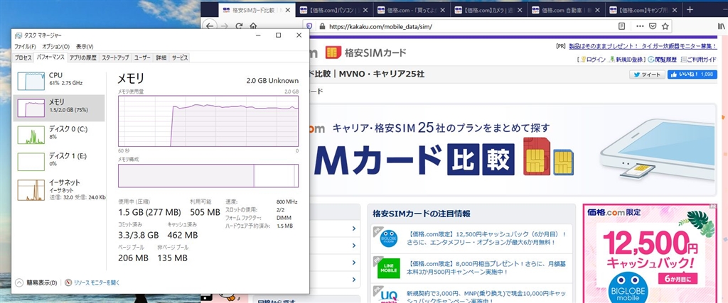
Task: Click the Firefox bookmark star icon
Action: coord(666,26)
